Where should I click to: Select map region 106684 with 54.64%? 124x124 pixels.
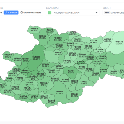[x=45, y=65]
